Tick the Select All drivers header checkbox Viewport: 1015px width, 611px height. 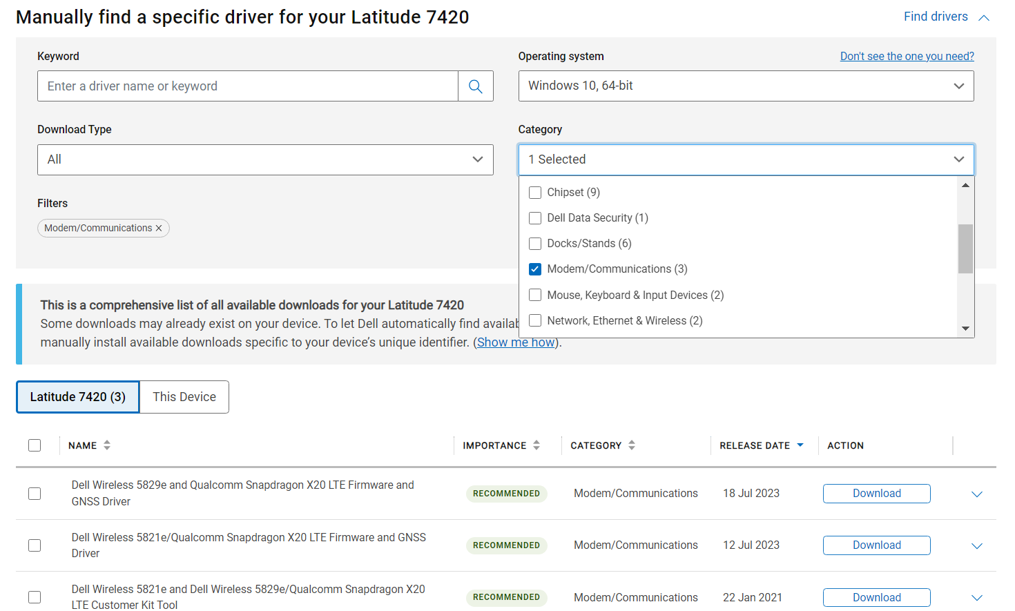click(x=35, y=445)
